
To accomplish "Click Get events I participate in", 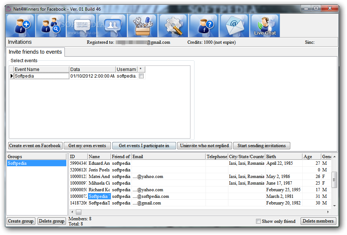I will (x=144, y=146).
